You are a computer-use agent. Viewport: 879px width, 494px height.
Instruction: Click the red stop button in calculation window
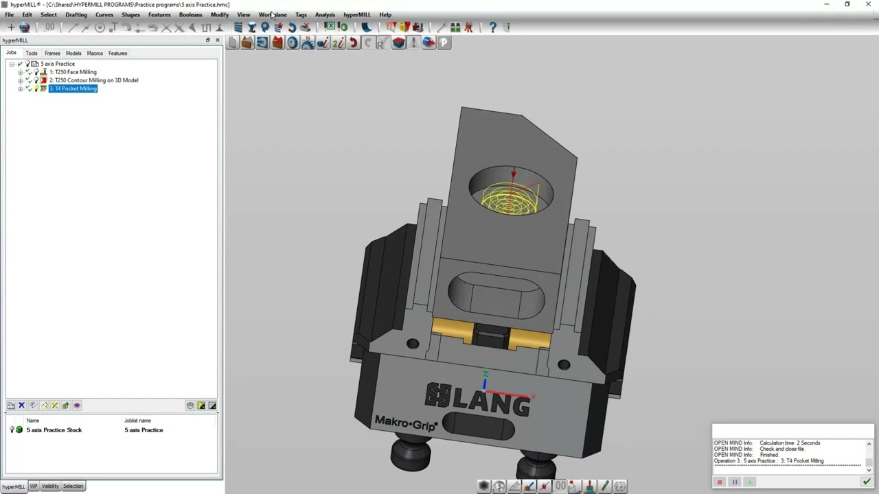[x=720, y=482]
